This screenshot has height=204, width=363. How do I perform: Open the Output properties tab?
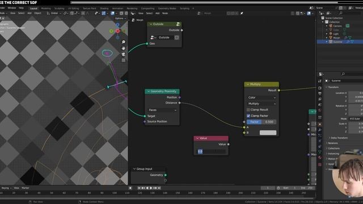(x=320, y=93)
